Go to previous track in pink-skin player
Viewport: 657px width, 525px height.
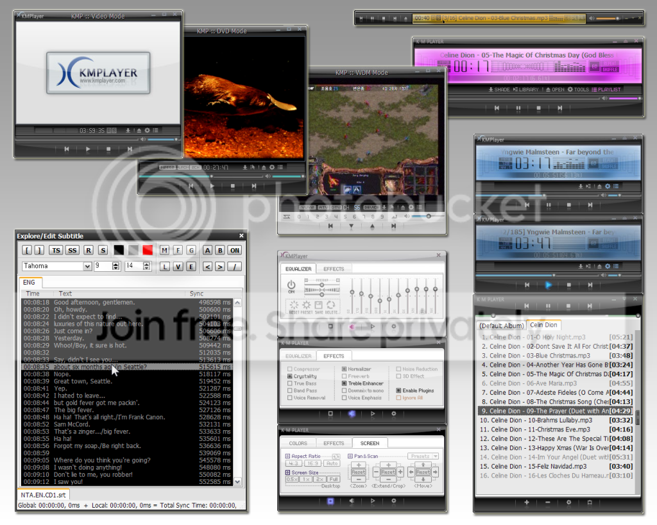point(497,108)
